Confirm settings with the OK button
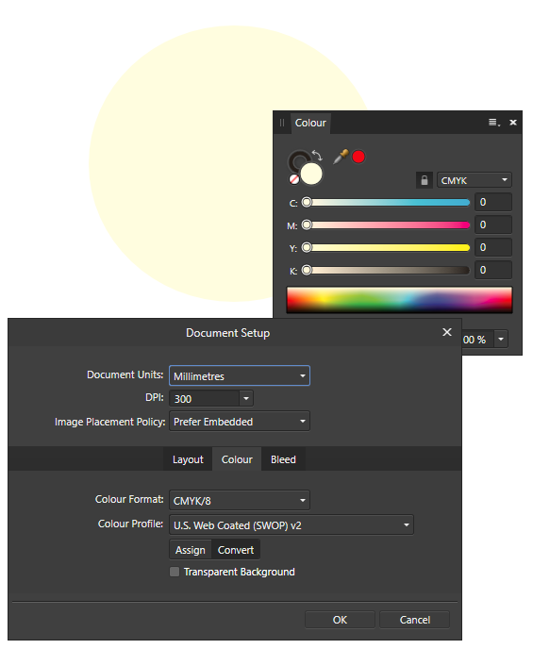This screenshot has height=649, width=533. click(340, 620)
